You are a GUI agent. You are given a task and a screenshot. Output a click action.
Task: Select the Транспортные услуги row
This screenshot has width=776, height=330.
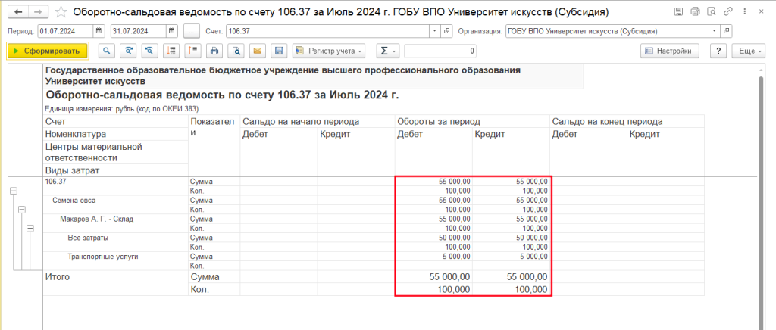tap(115, 261)
